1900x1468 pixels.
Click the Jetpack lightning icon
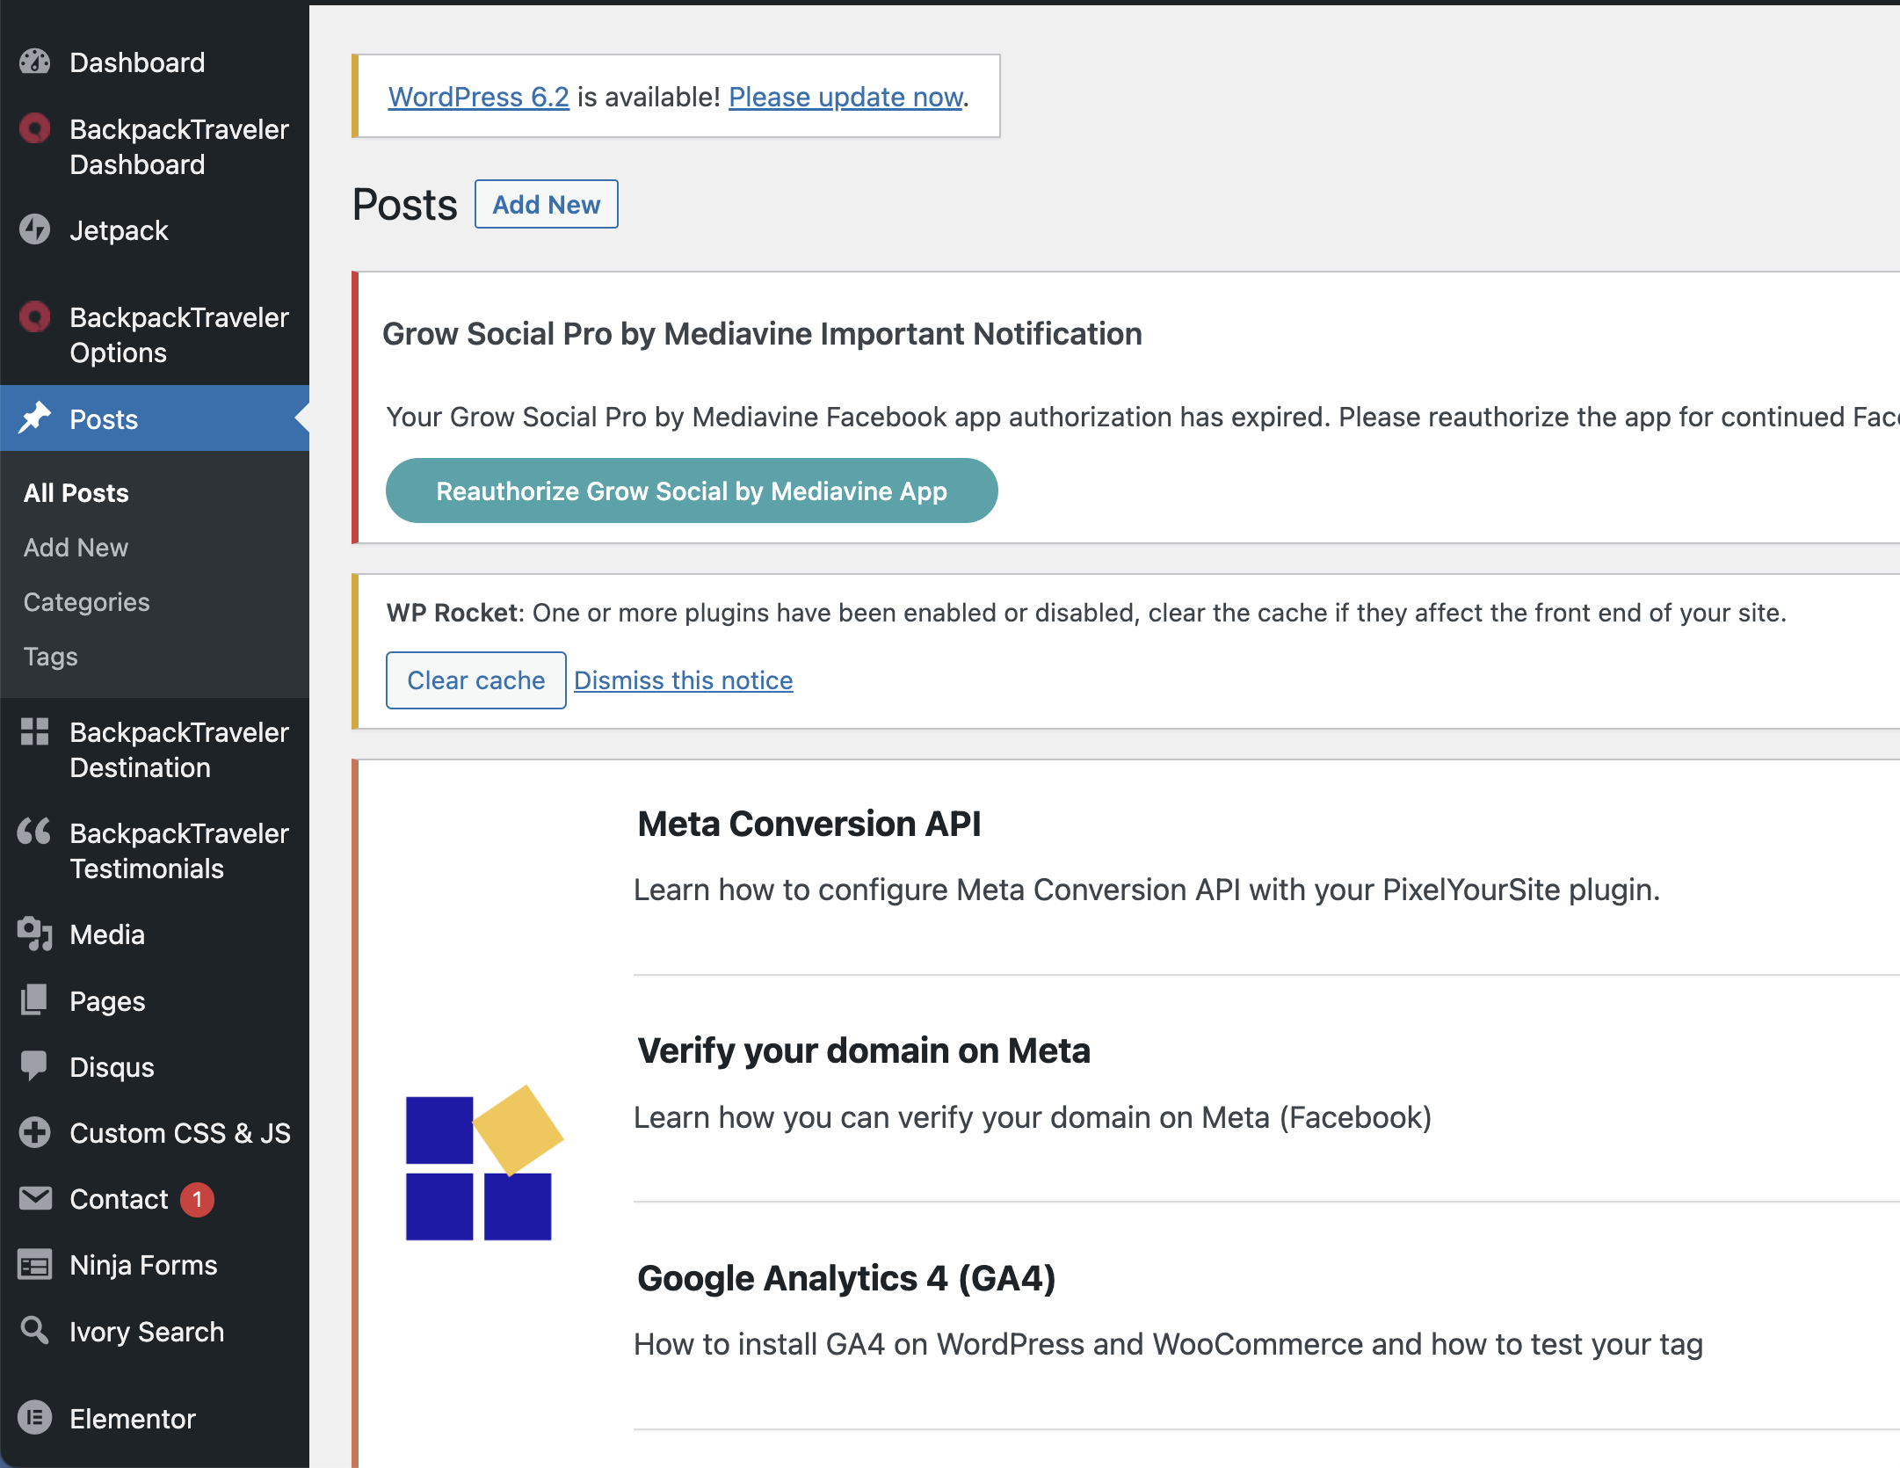pyautogui.click(x=35, y=229)
